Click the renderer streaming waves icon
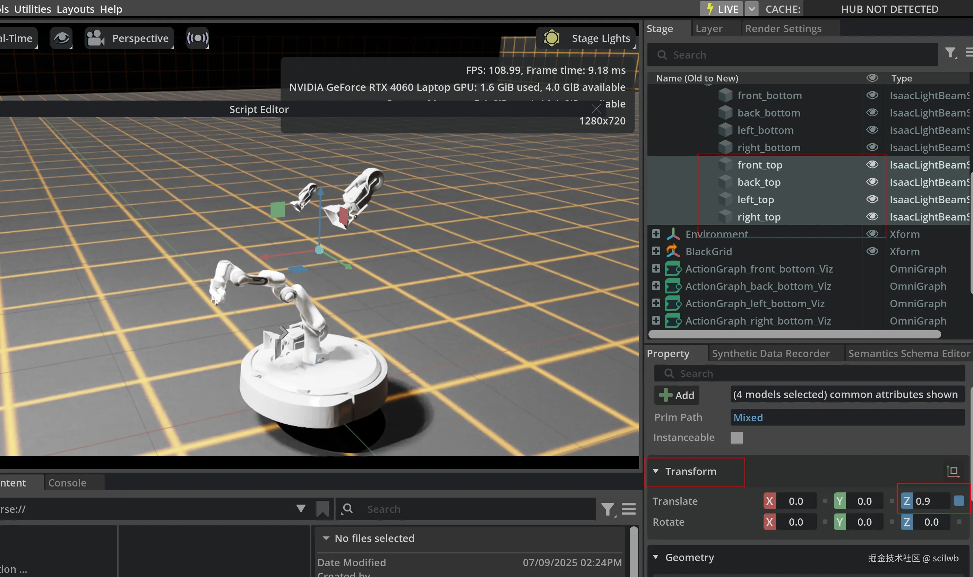 (197, 38)
